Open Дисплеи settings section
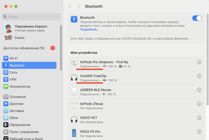This screenshot has height=140, width=209. 16,104
